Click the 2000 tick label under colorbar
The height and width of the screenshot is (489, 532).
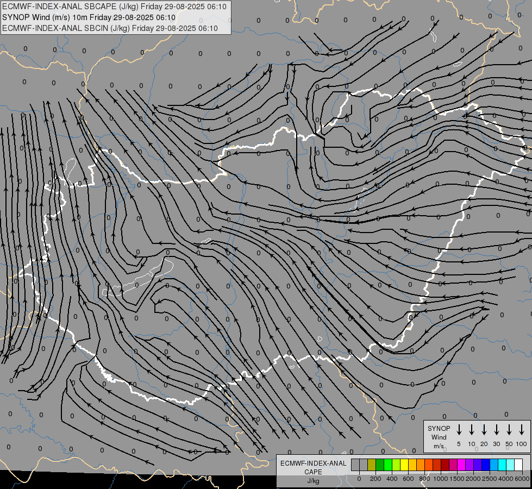(x=473, y=479)
